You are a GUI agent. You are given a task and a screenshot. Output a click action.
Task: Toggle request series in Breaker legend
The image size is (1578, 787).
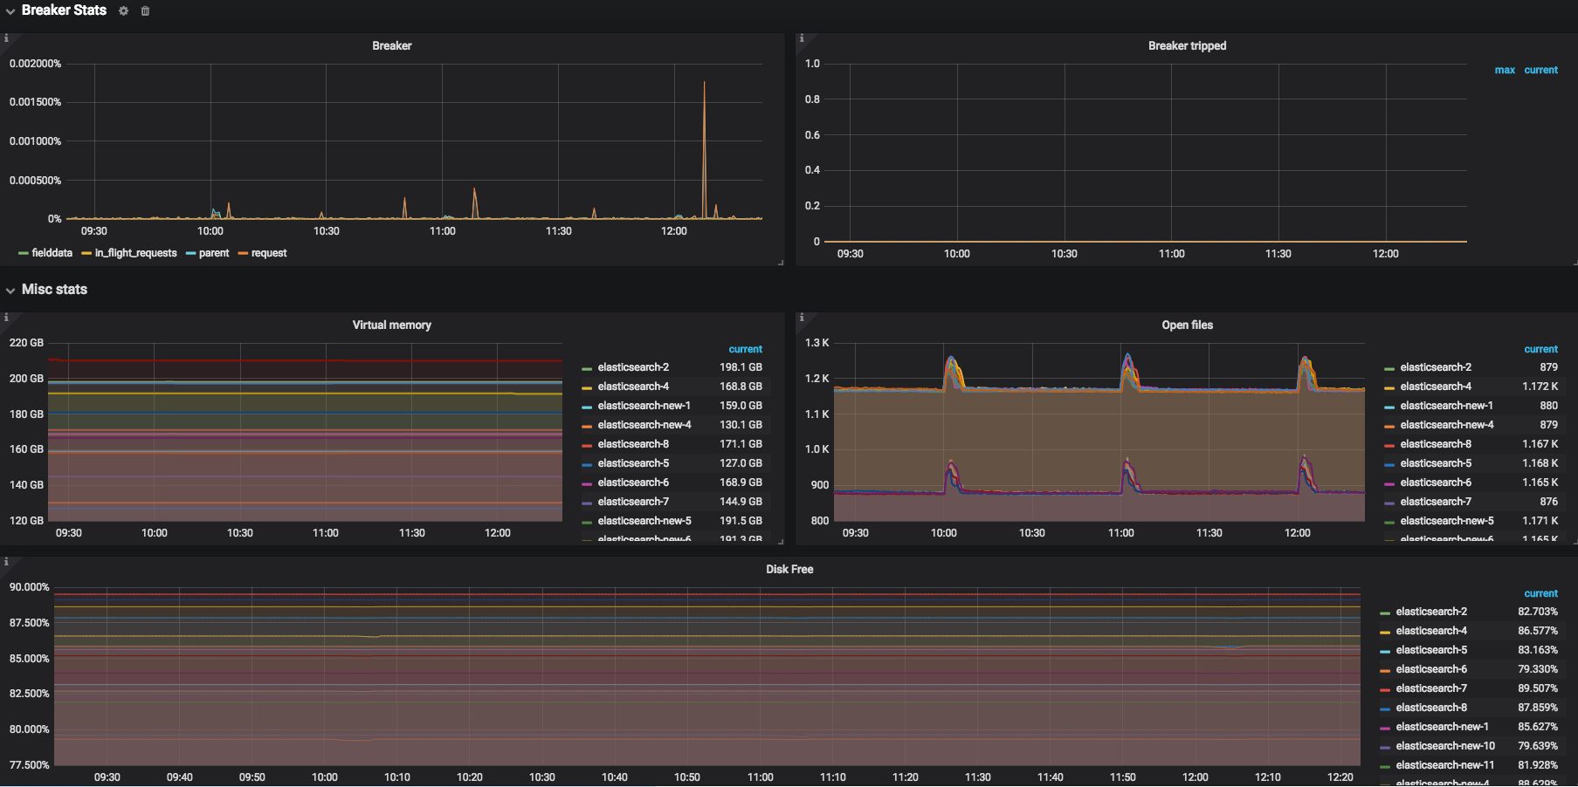pos(268,253)
